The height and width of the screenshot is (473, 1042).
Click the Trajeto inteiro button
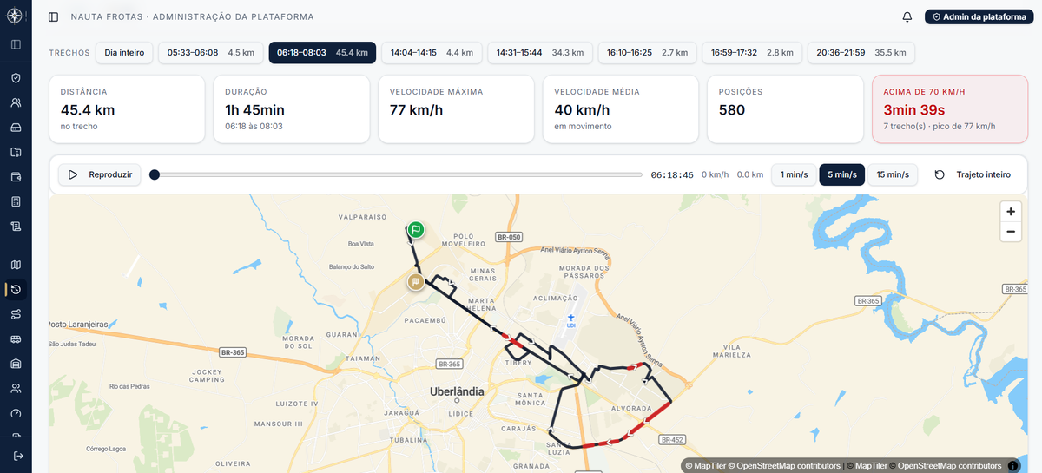[973, 174]
